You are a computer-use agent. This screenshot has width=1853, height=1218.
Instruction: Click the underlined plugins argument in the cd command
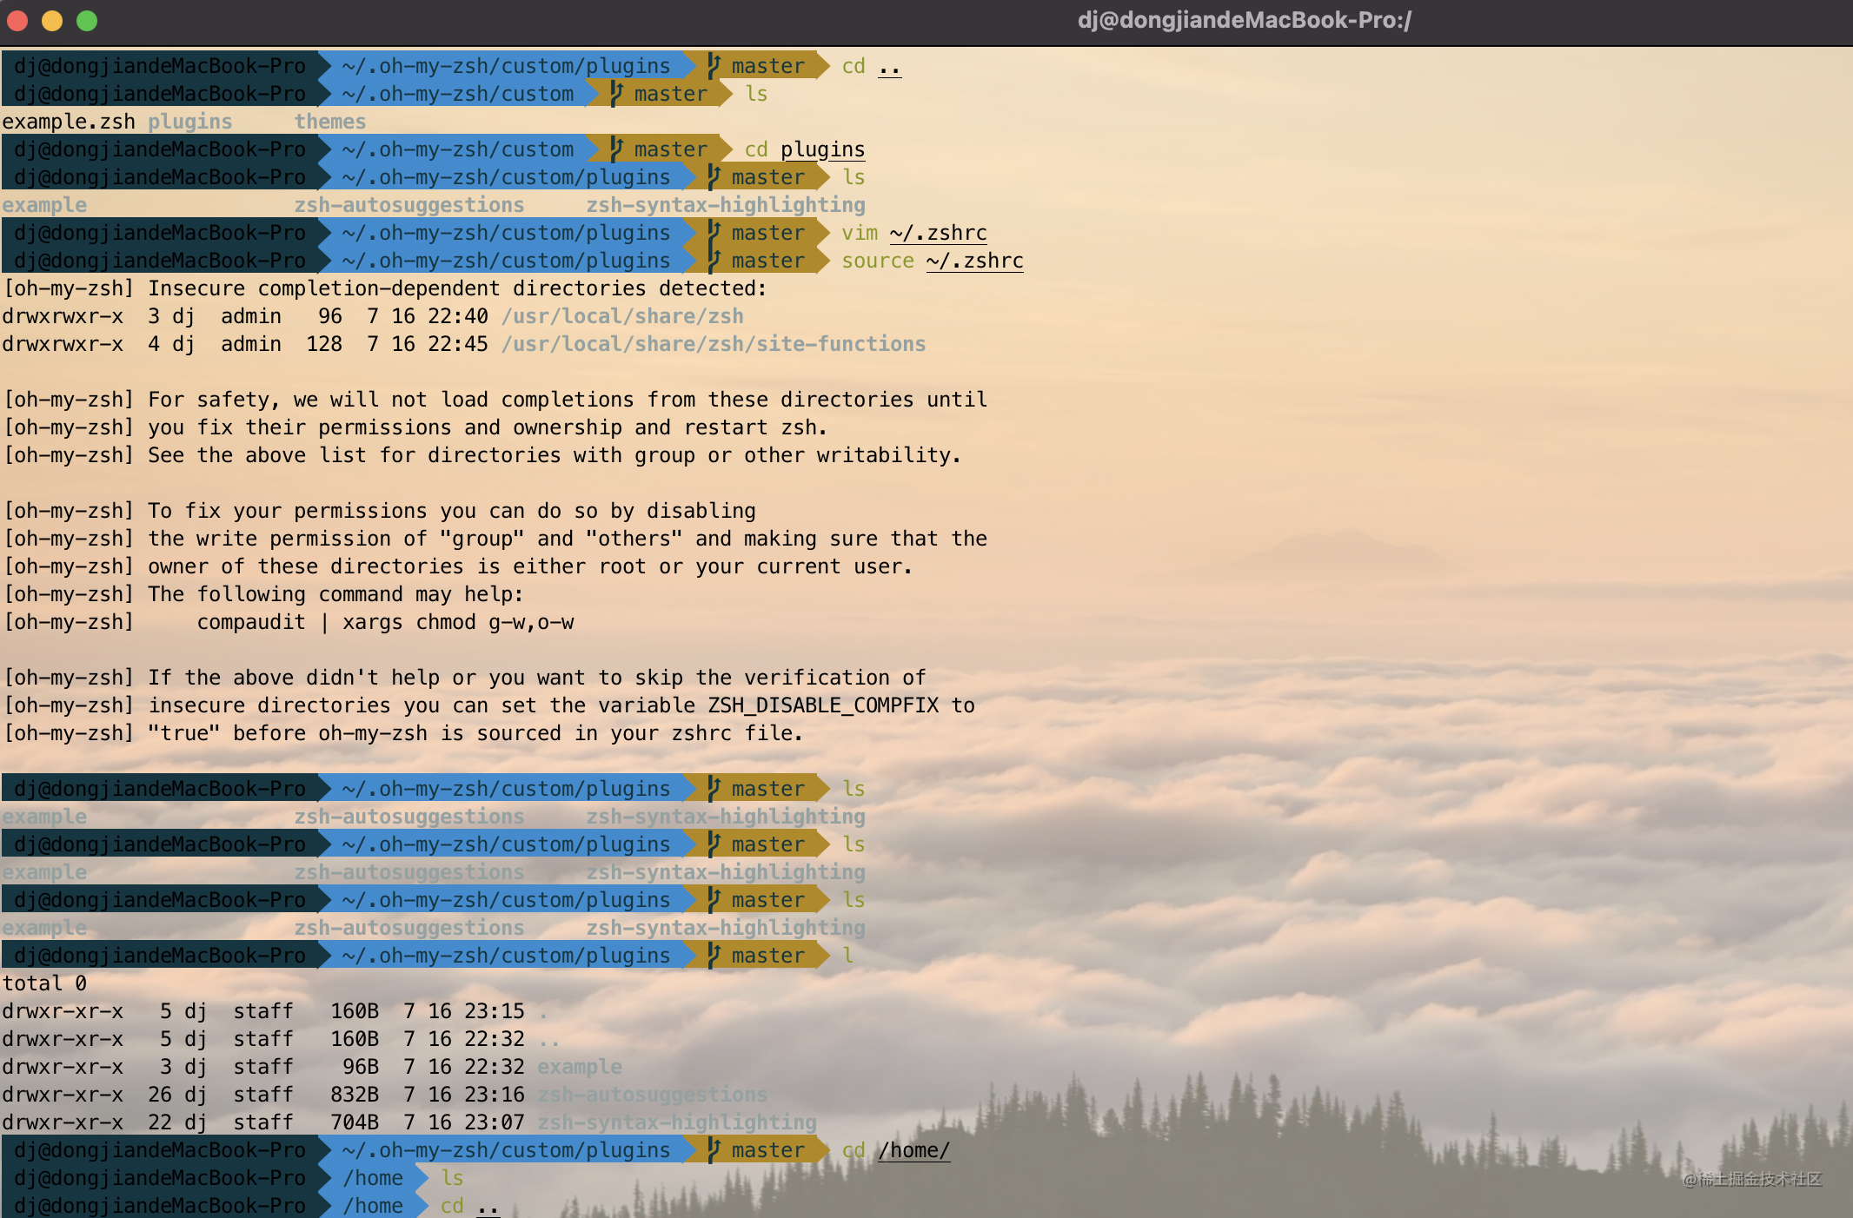pos(822,149)
